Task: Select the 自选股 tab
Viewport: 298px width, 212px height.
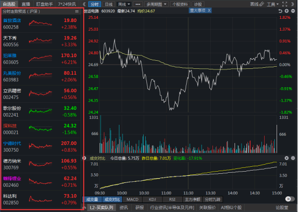Action: [x=9, y=4]
